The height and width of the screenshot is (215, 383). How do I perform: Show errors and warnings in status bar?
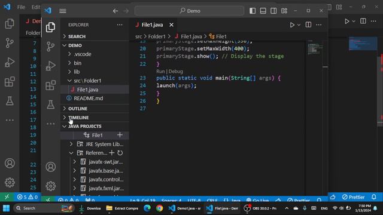click(28, 197)
